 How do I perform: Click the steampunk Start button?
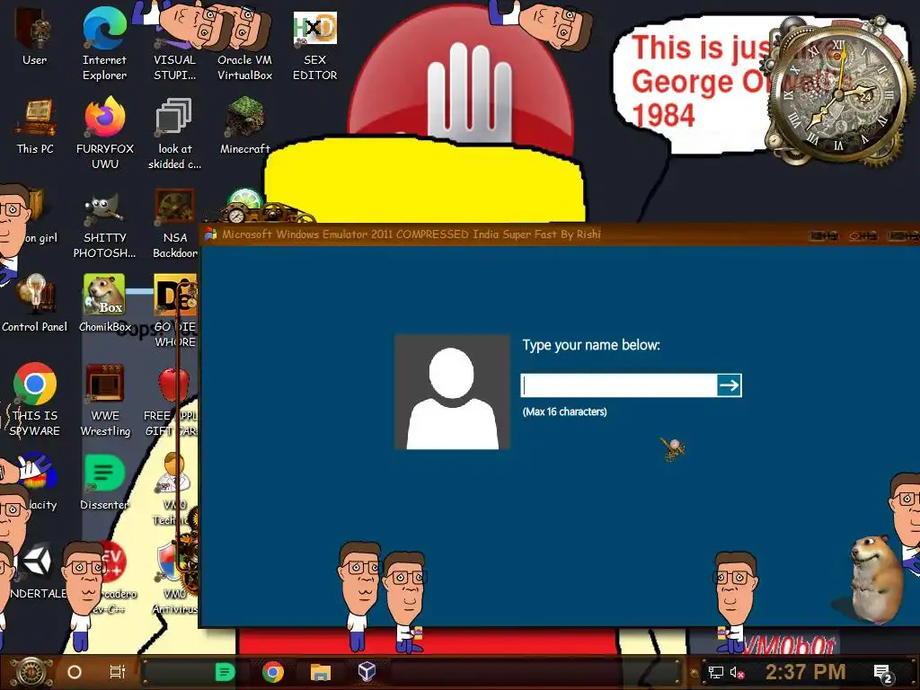click(31, 672)
